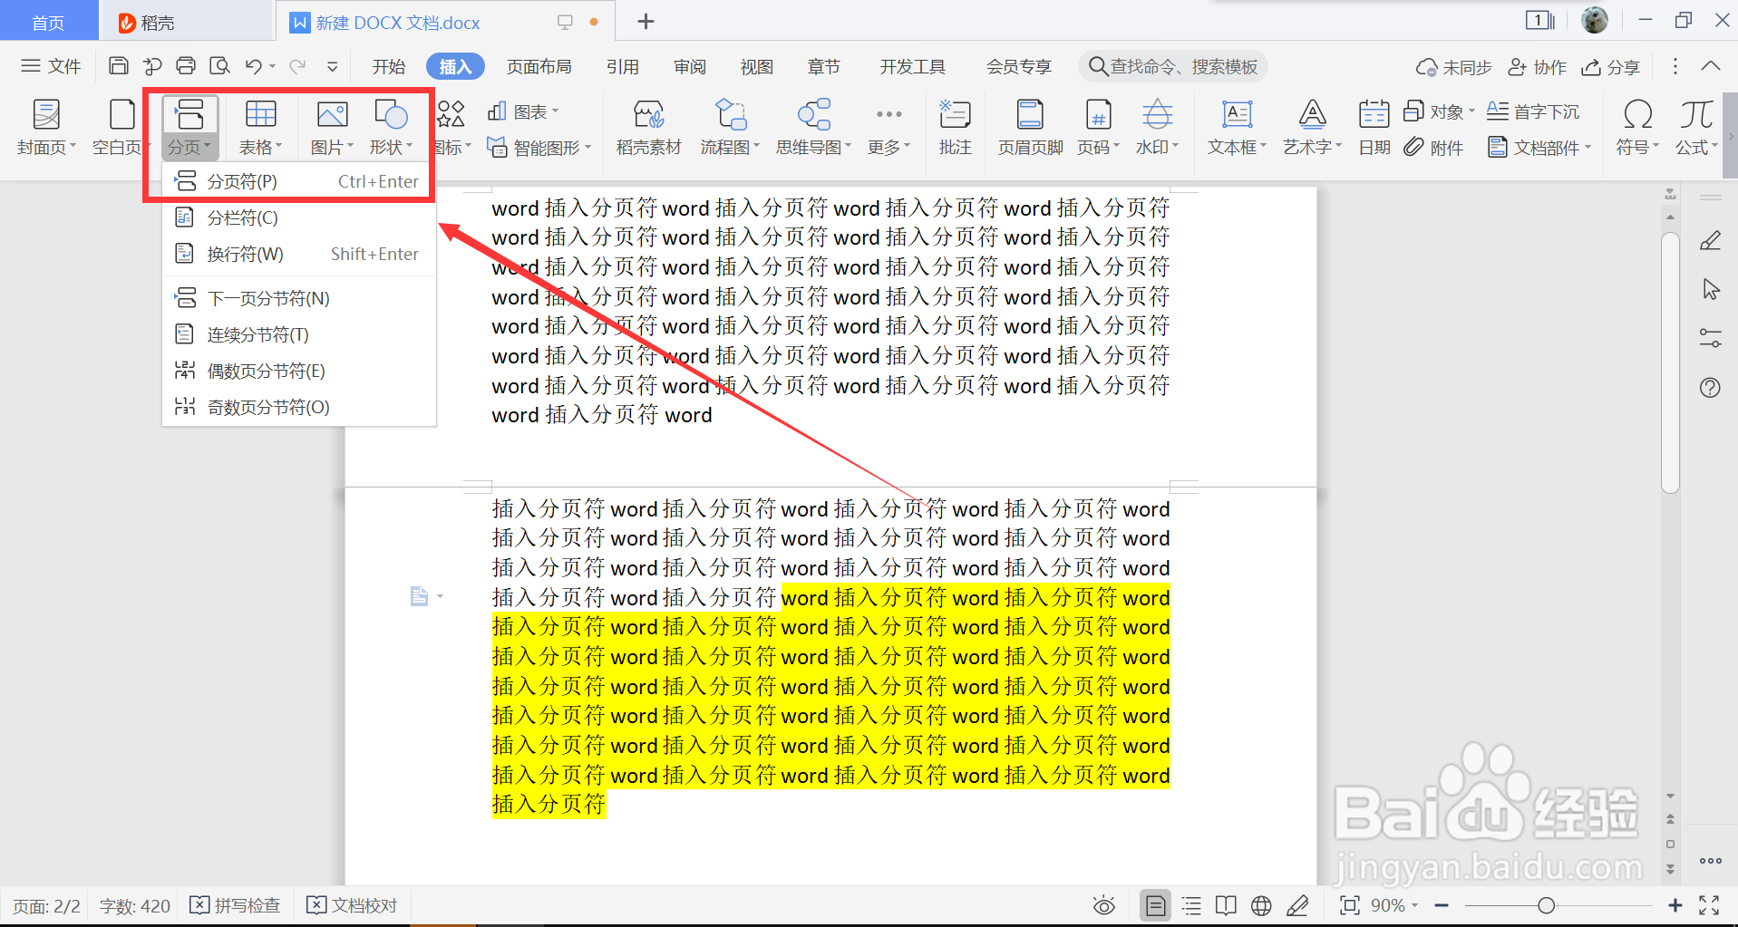Switch to outline view in status bar
This screenshot has height=927, width=1738.
[1191, 905]
